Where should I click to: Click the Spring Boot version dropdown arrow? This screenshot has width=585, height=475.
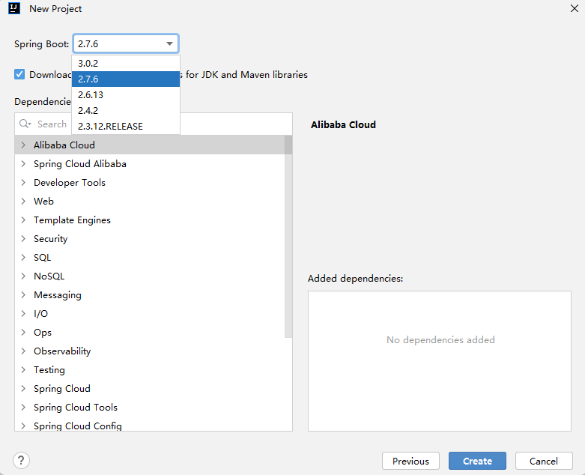[x=169, y=43]
